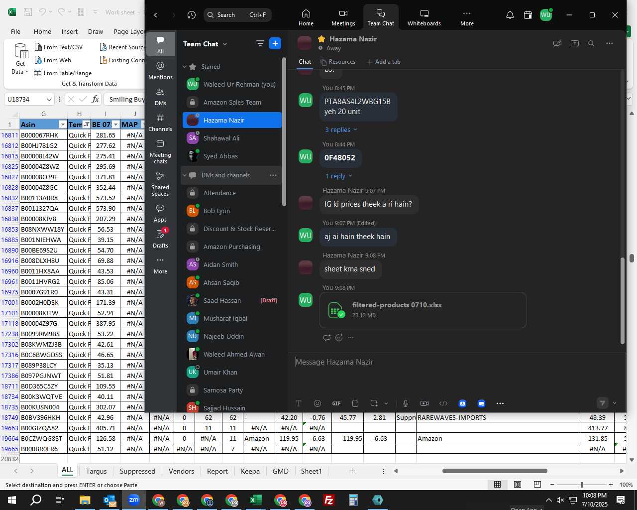Expand the 1 reply thread
The height and width of the screenshot is (510, 637).
(338, 176)
